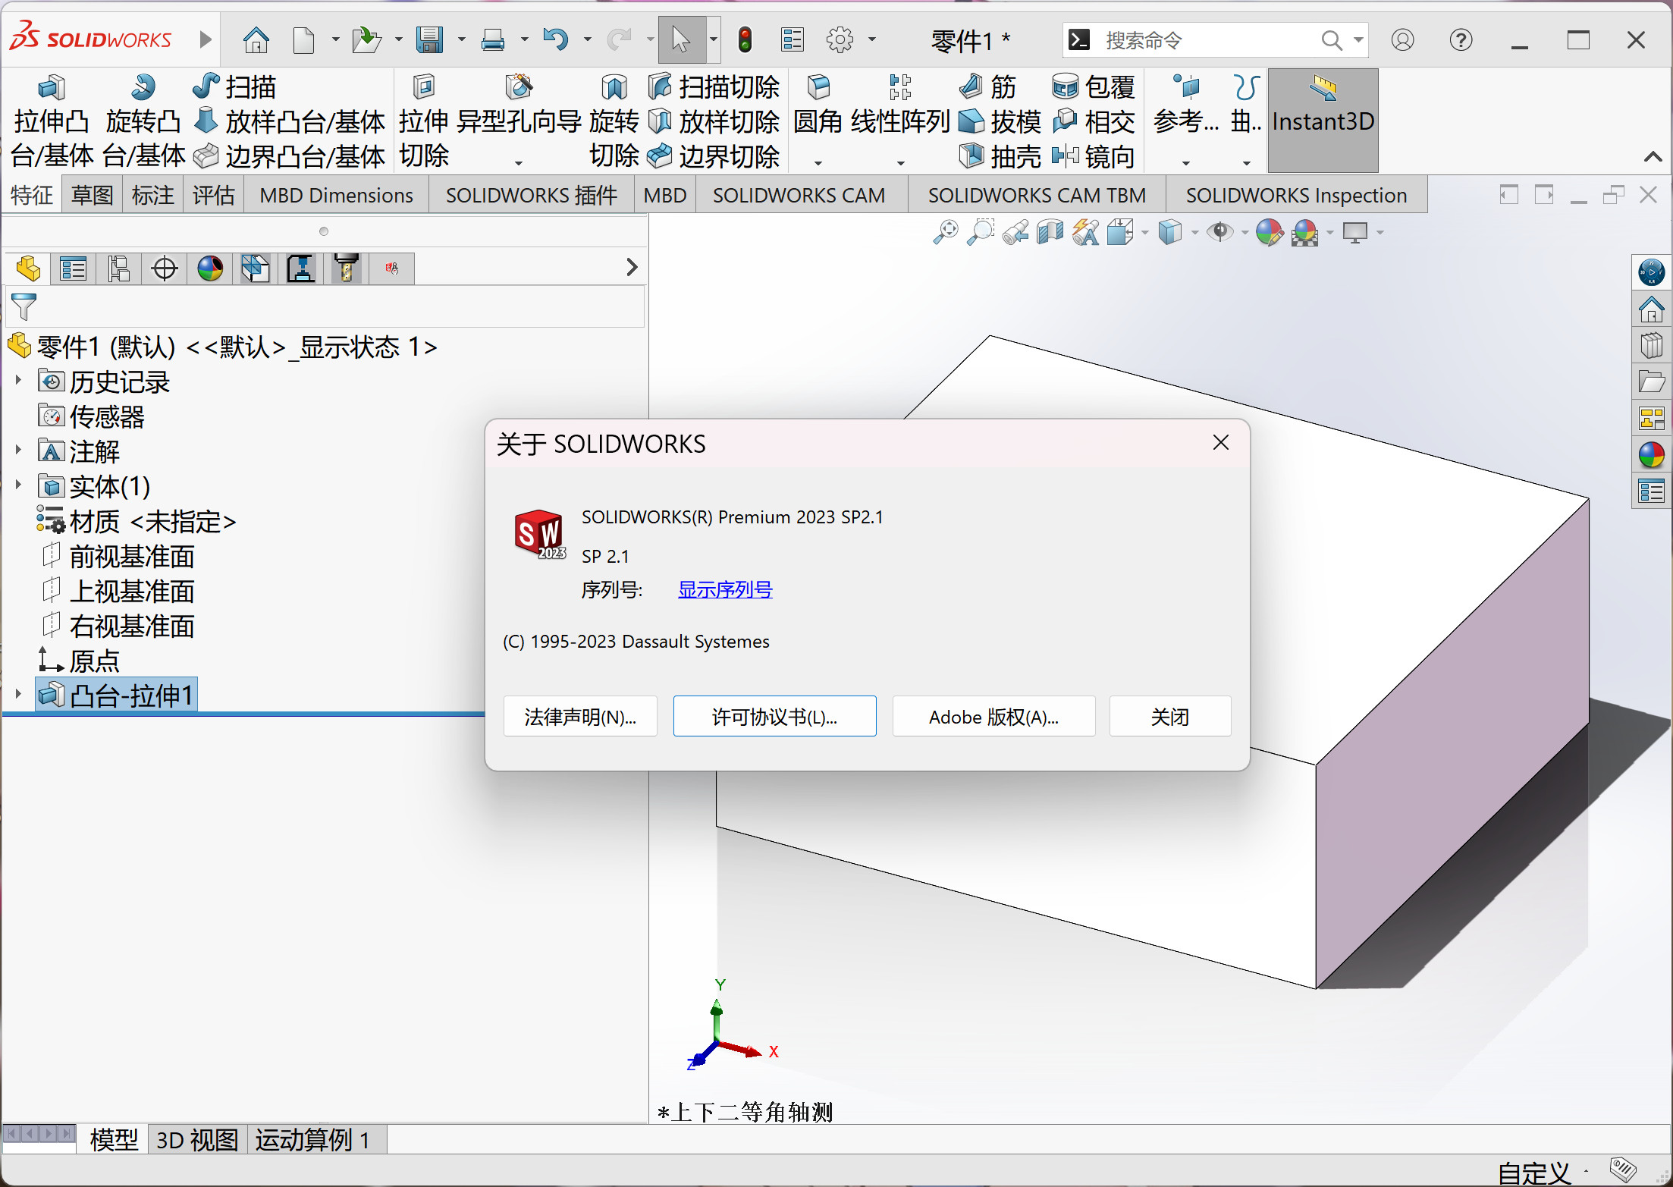Viewport: 1673px width, 1187px height.
Task: Open a file with the Open folder icon
Action: (366, 39)
